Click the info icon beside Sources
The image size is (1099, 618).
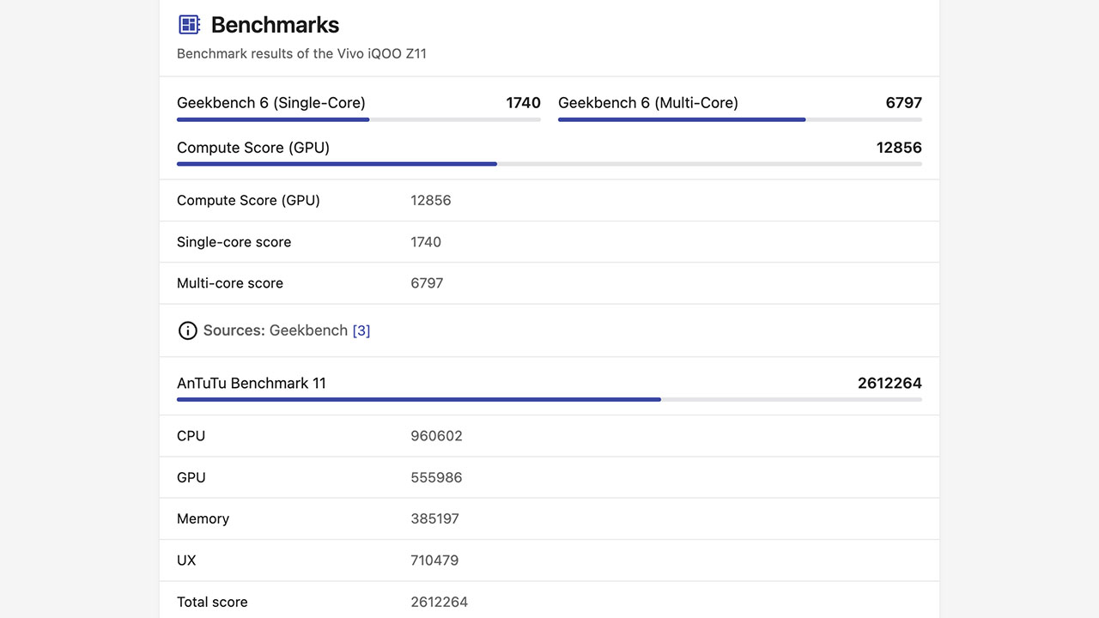pos(187,330)
